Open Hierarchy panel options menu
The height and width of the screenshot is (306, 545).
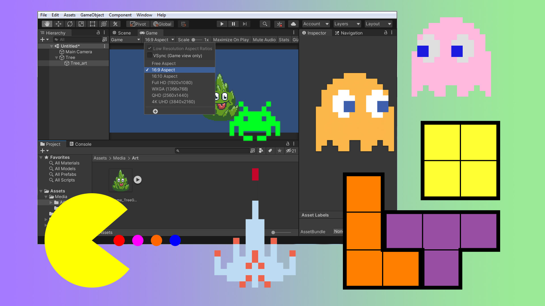[x=104, y=33]
